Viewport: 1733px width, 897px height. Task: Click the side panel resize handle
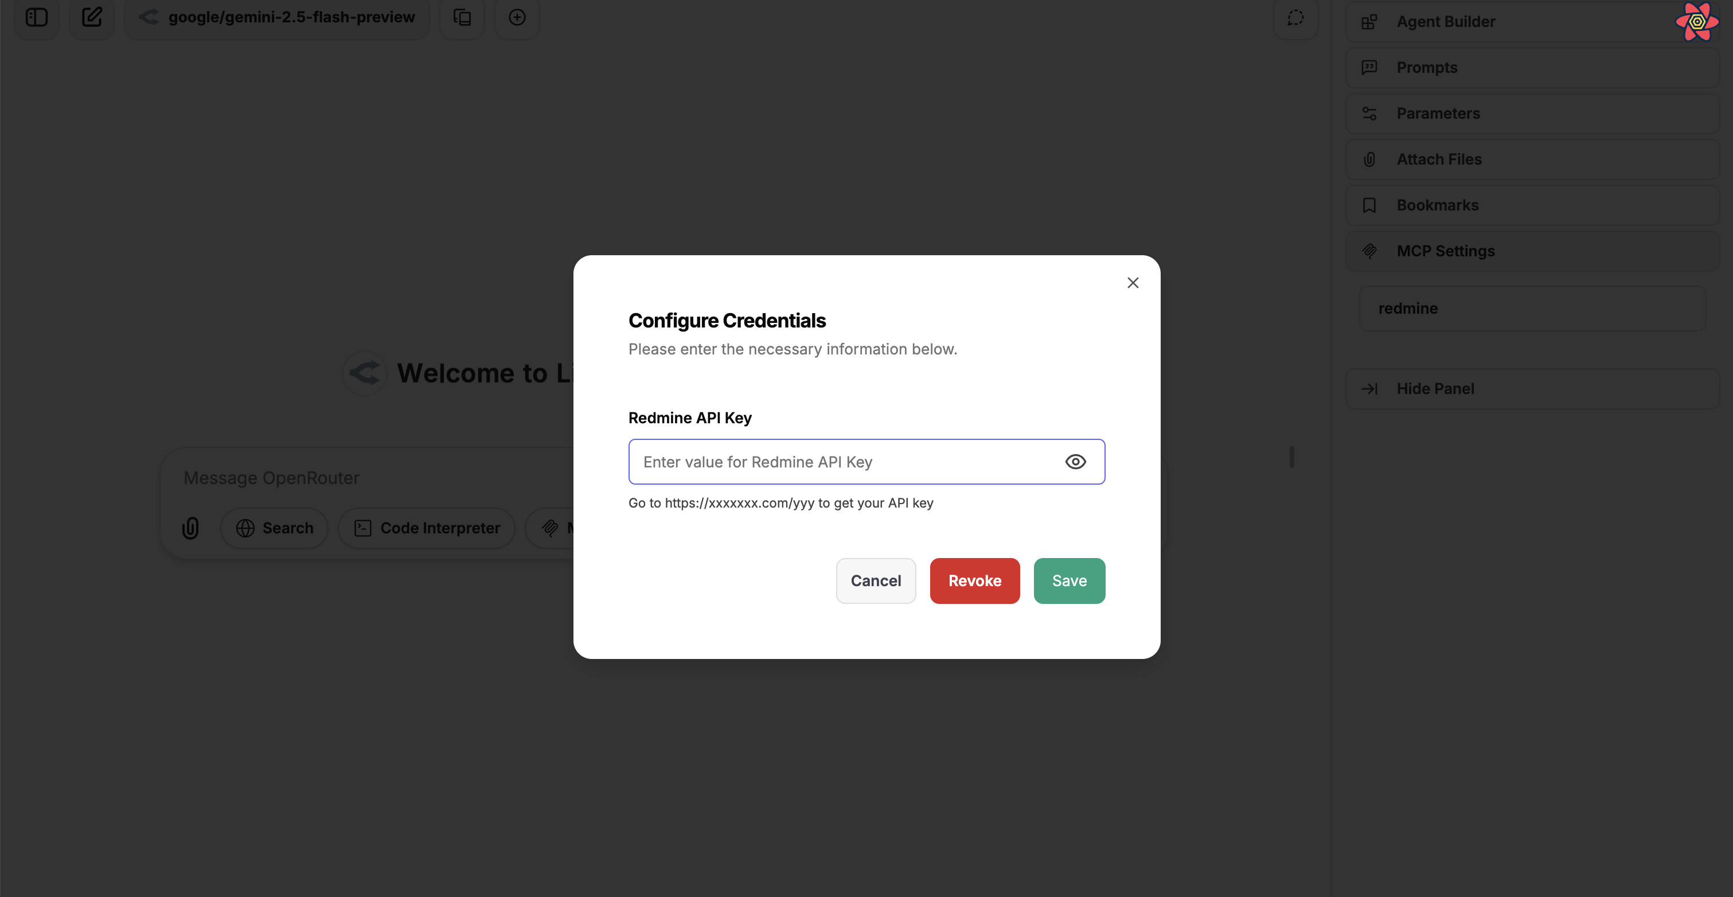point(1291,456)
